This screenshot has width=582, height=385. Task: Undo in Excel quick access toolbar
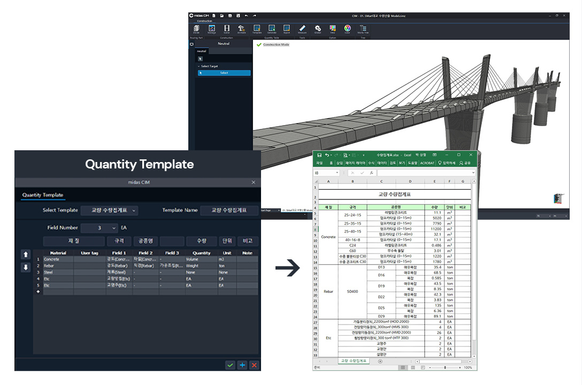(x=327, y=155)
